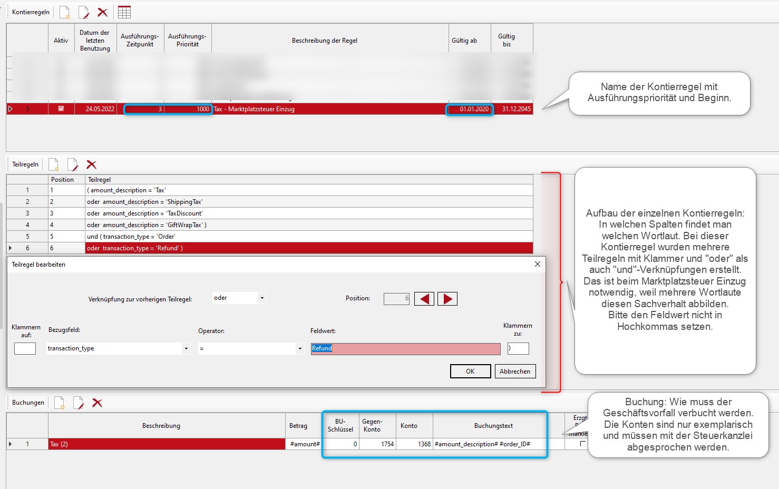The image size is (779, 489).
Task: Delete Teilregel with red X icon
Action: (91, 164)
